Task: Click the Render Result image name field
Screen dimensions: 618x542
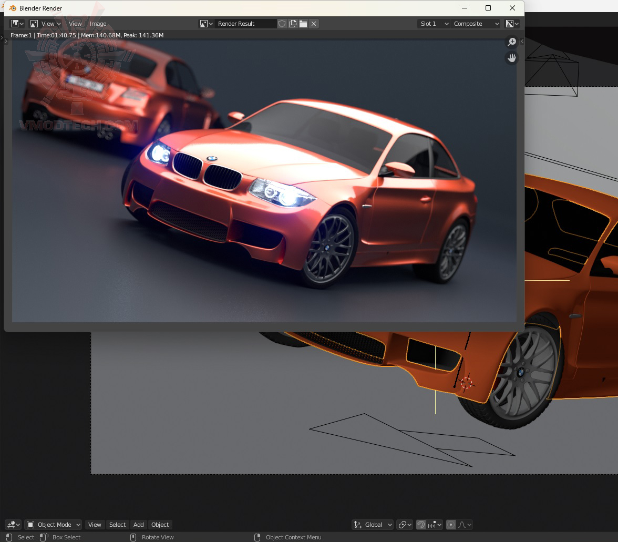Action: click(245, 24)
